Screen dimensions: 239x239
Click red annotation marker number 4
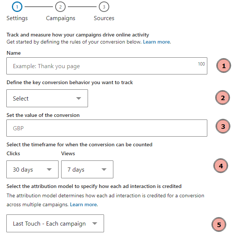pyautogui.click(x=221, y=166)
